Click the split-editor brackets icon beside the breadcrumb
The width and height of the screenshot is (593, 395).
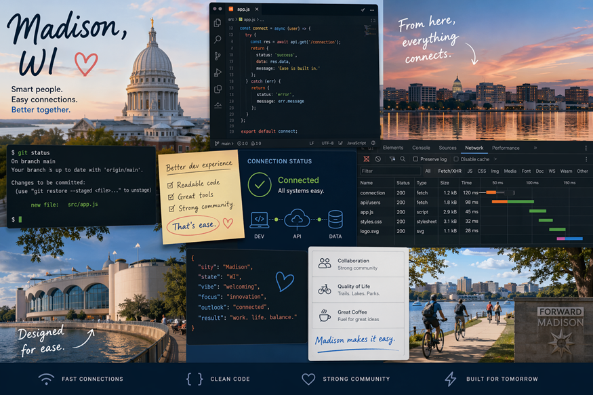tap(373, 20)
